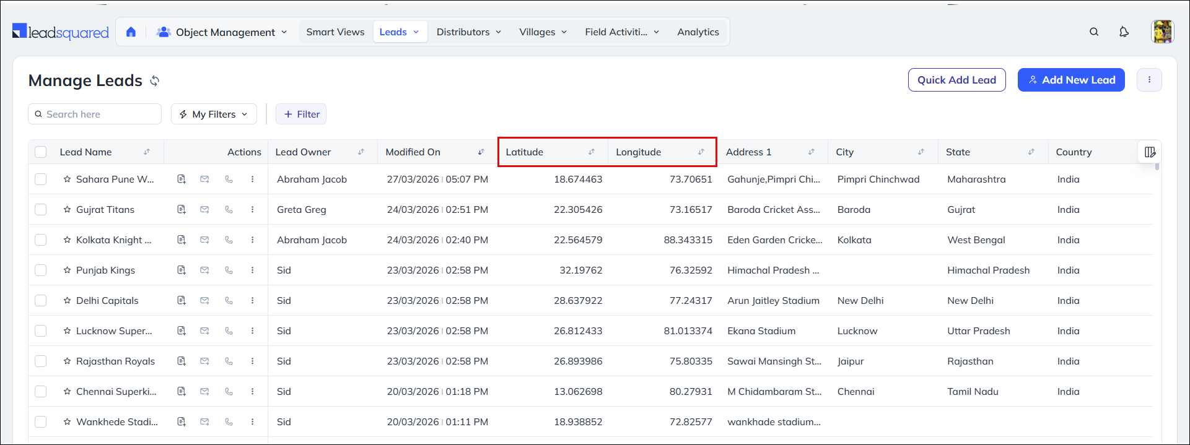Click the note icon for Sahara Pune row

pyautogui.click(x=182, y=179)
